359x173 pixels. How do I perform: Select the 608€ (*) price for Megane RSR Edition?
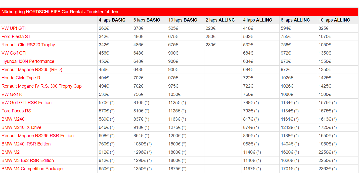pos(107,136)
